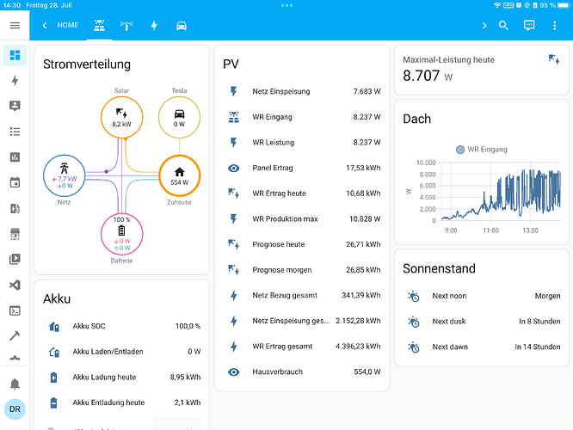Viewport: 573px width, 430px height.
Task: Switch to the car view tab
Action: (182, 26)
